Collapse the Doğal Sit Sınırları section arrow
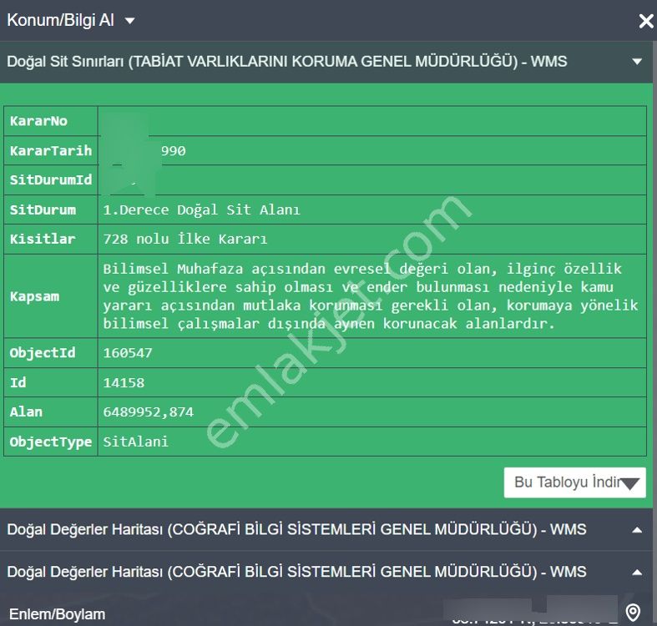 [637, 62]
